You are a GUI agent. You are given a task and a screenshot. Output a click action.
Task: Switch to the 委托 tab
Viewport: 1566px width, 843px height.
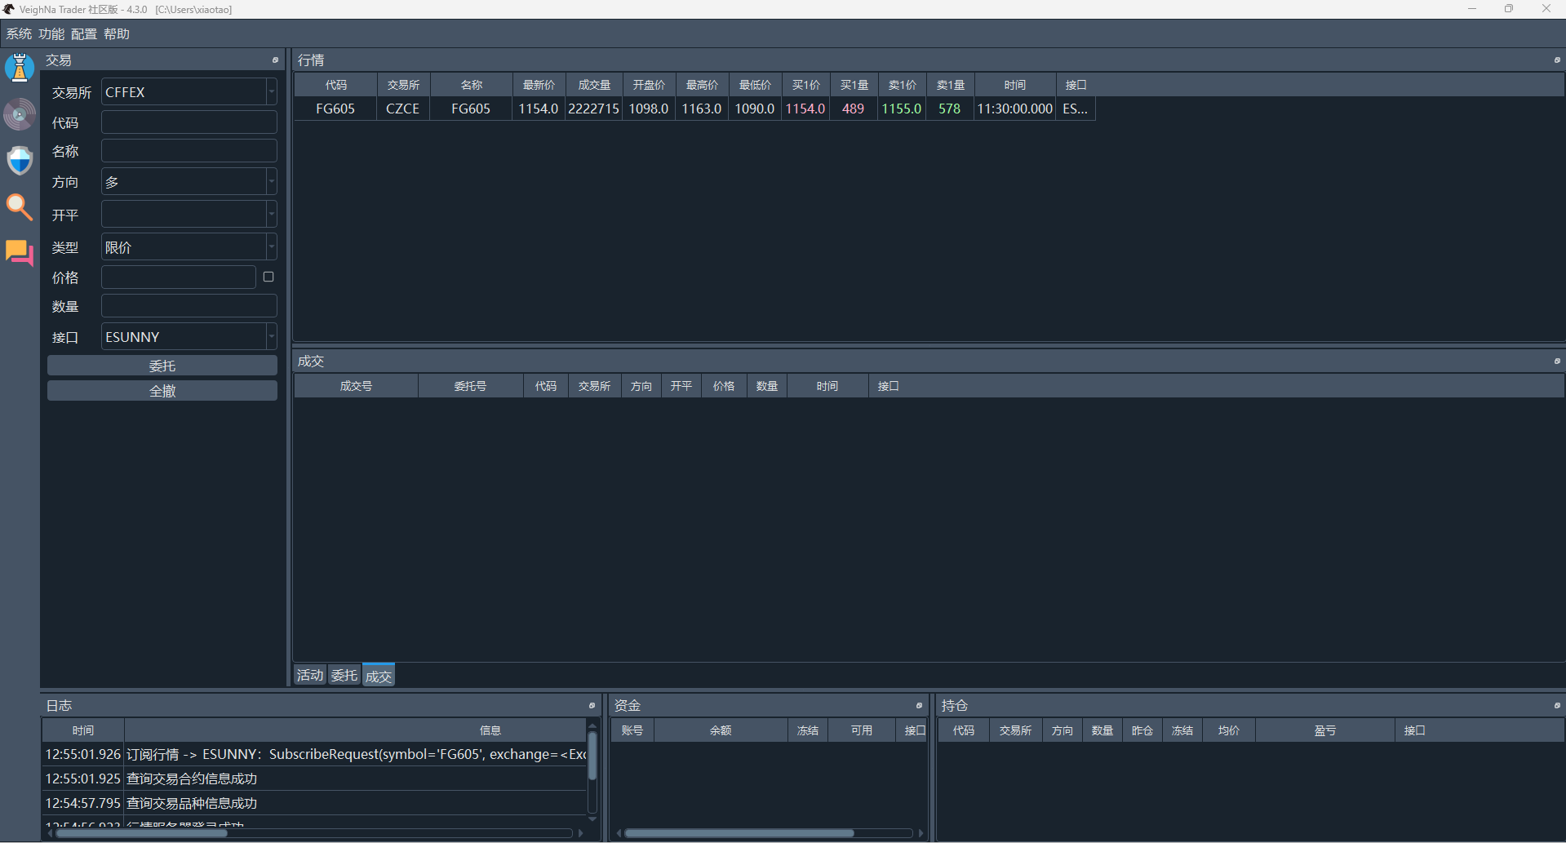(344, 676)
